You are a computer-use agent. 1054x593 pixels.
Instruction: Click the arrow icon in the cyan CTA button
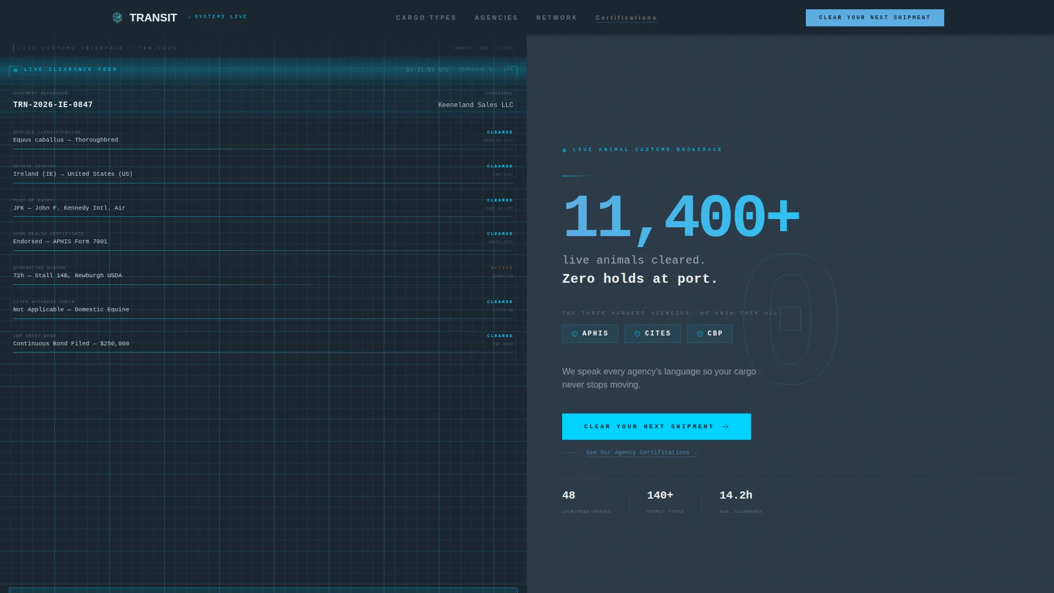pos(726,427)
